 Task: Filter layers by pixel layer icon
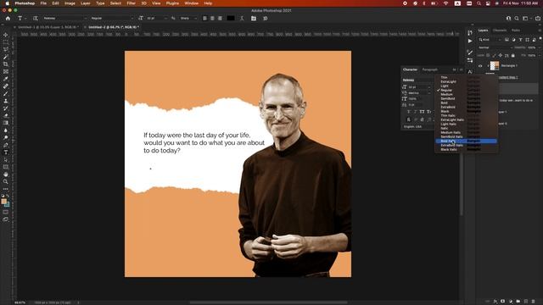tap(507, 40)
